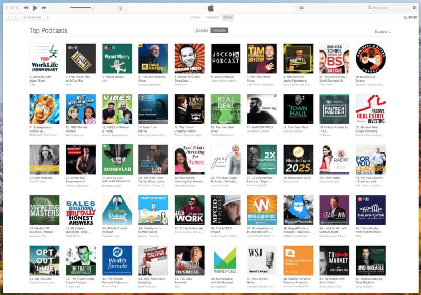
Task: Open the How I Built This artwork
Action: pos(81,58)
